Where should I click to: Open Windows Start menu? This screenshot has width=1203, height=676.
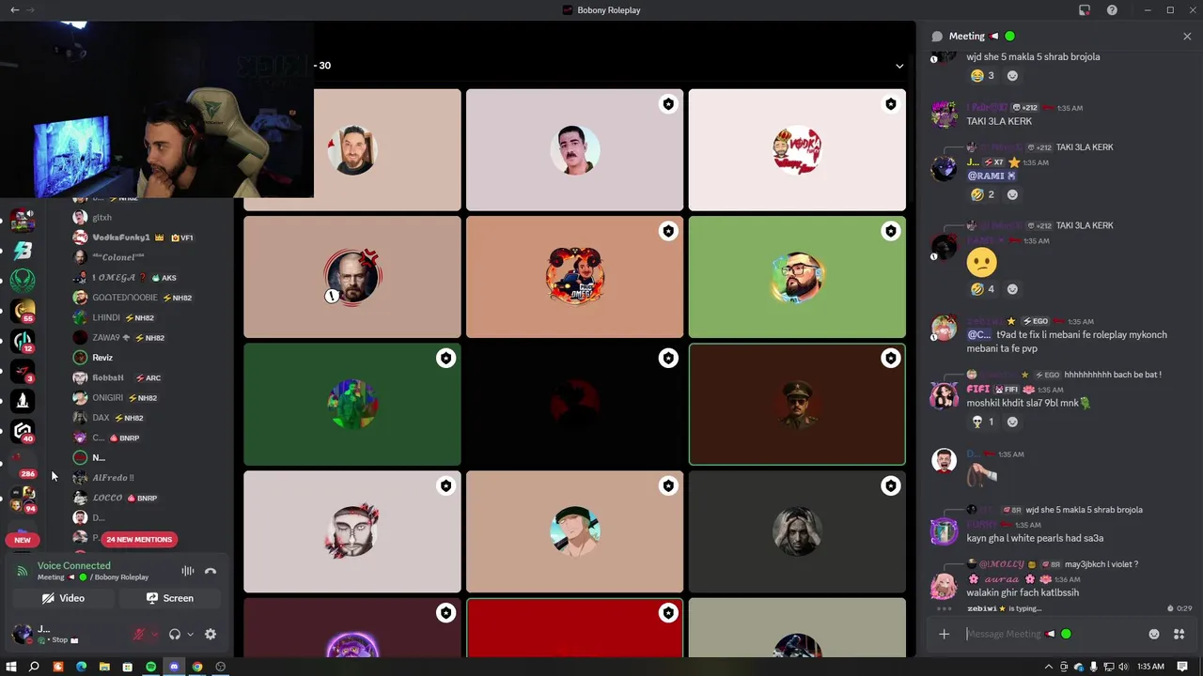point(10,667)
